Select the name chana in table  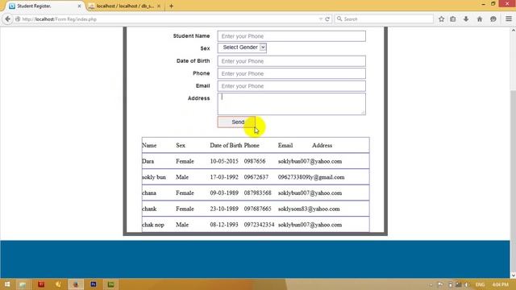coord(149,193)
